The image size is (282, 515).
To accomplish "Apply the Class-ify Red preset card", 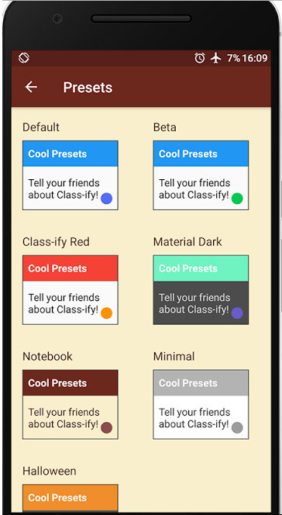I will point(70,290).
